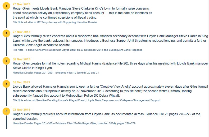Open the Internal Narrative Detailing Hanna's Alleged Fraud note
This screenshot has height=137, width=209.
(86, 100)
